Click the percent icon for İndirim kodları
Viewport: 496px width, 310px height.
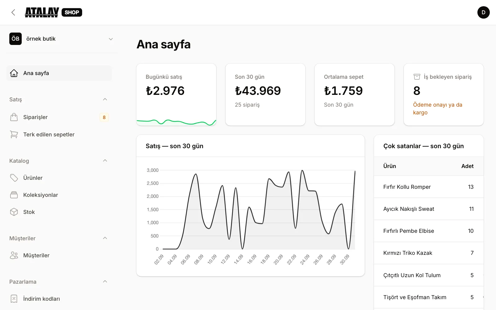pyautogui.click(x=14, y=299)
